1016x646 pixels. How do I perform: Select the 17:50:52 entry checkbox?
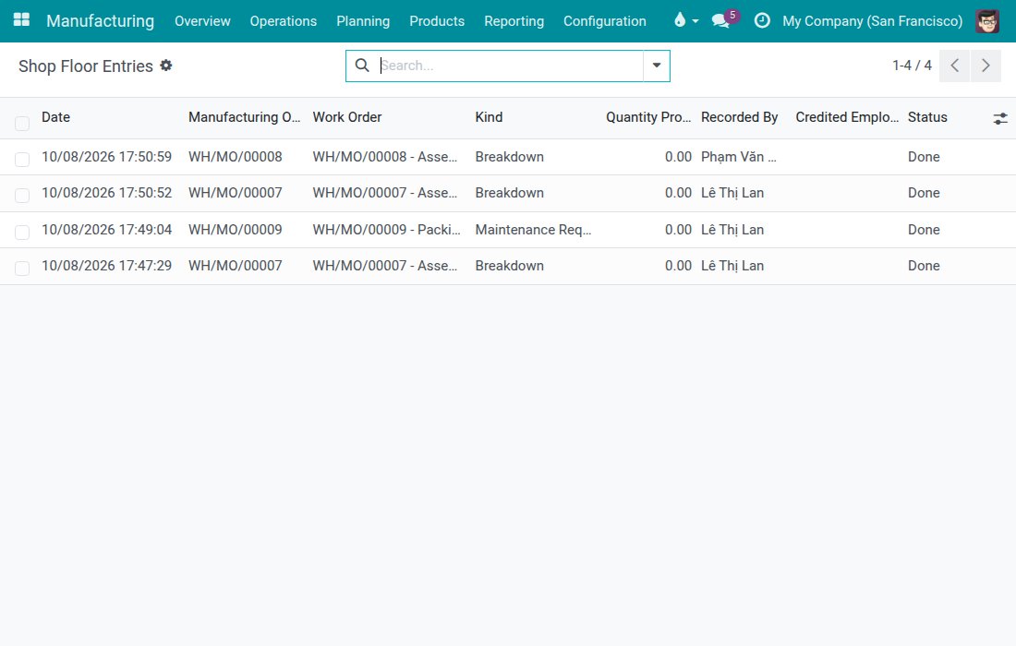pos(22,195)
